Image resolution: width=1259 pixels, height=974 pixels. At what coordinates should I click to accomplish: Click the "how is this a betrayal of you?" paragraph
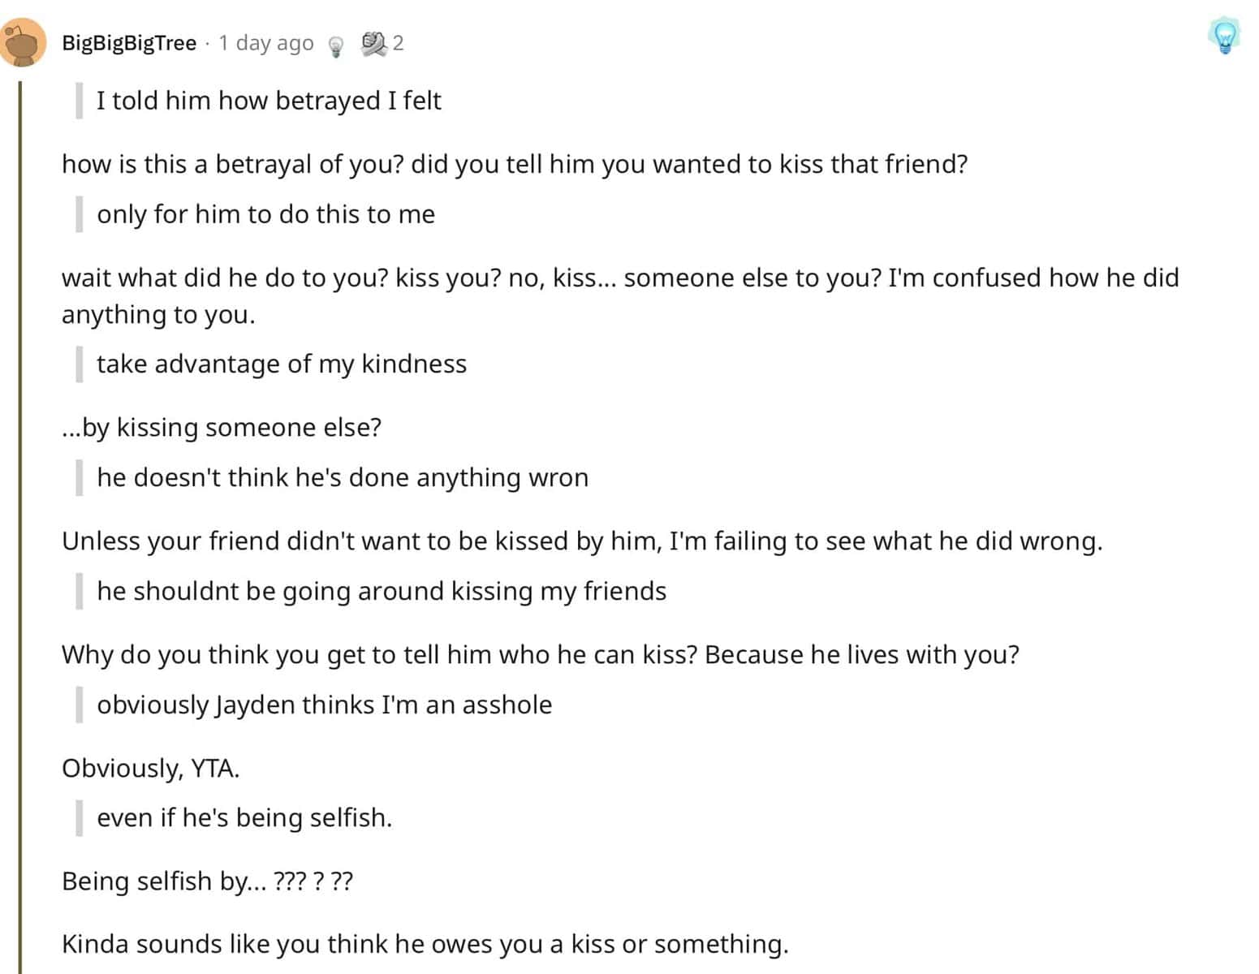pyautogui.click(x=515, y=165)
